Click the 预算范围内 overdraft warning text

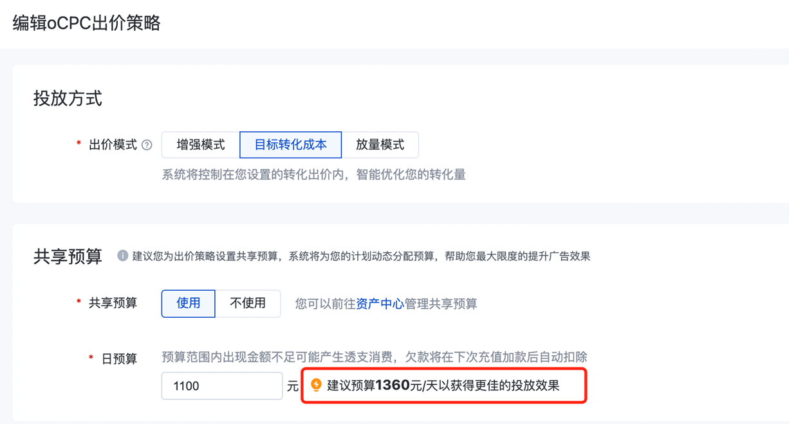(x=374, y=357)
